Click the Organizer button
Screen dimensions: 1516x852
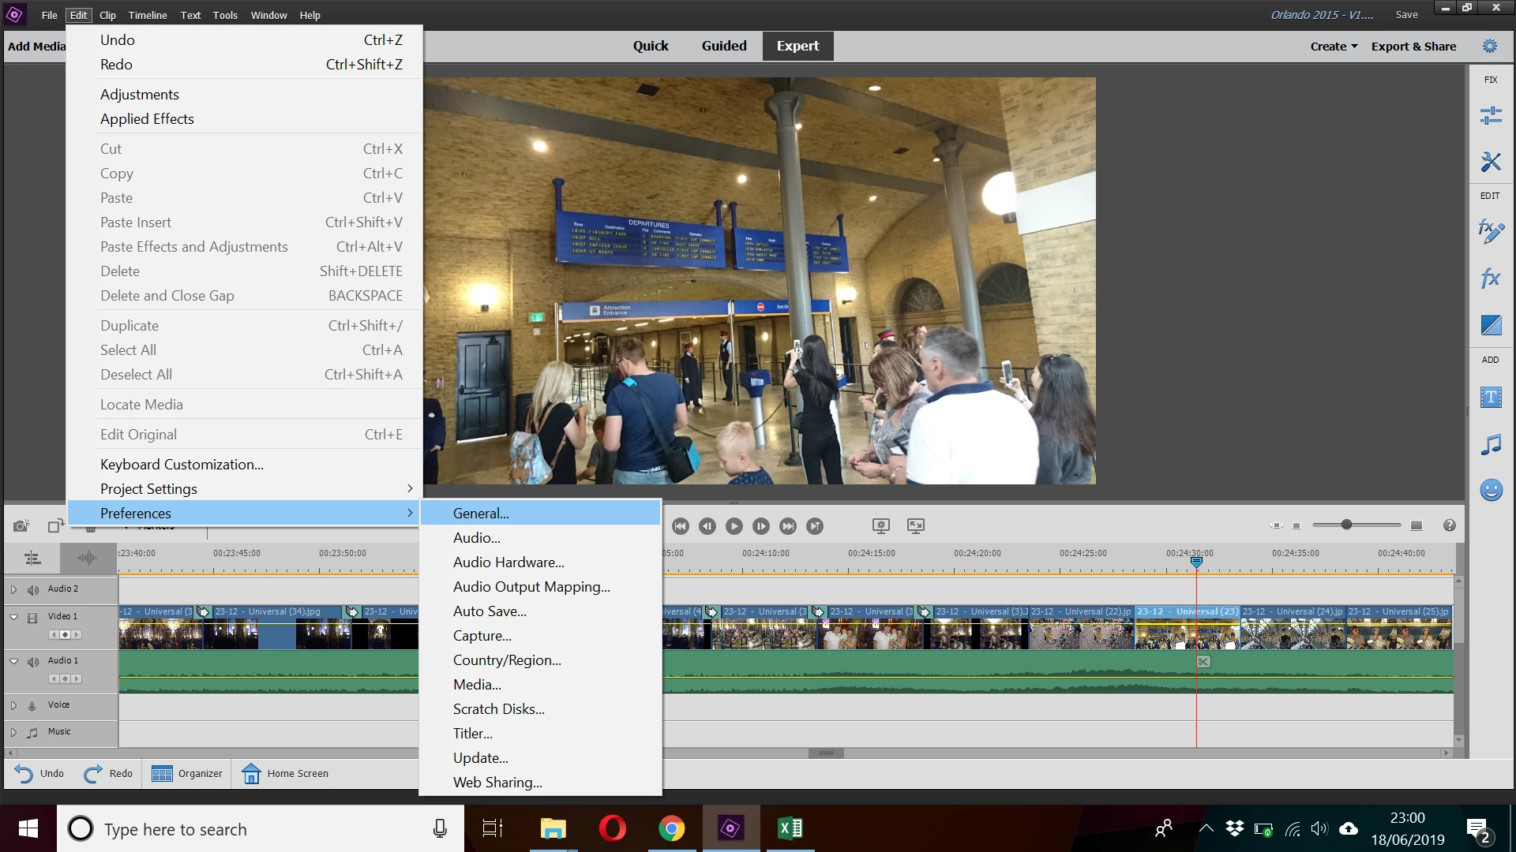coord(187,773)
